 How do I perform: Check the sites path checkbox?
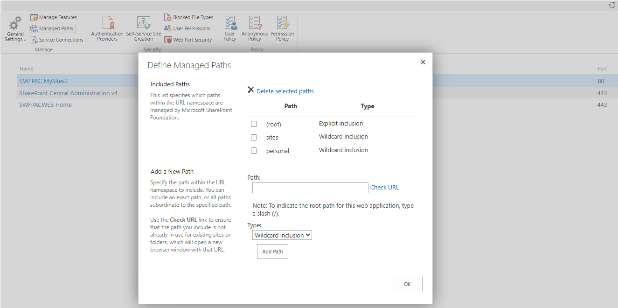(x=254, y=138)
